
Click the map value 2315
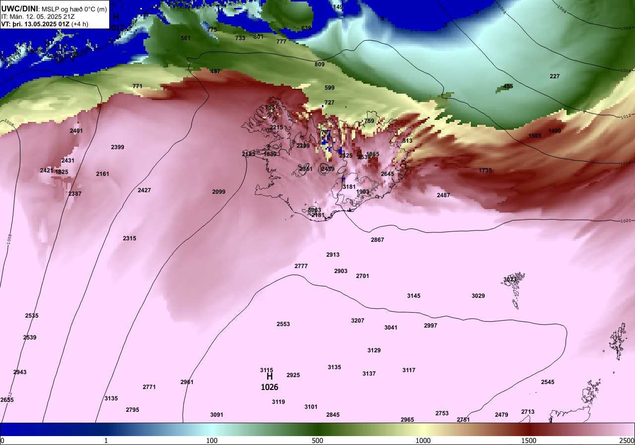click(129, 238)
